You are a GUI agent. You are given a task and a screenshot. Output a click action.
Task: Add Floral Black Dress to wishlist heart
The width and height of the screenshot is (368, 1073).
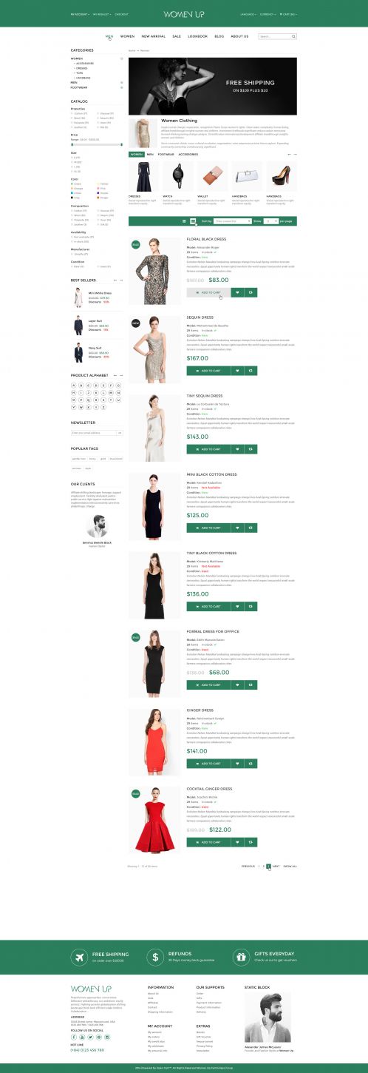tap(237, 292)
